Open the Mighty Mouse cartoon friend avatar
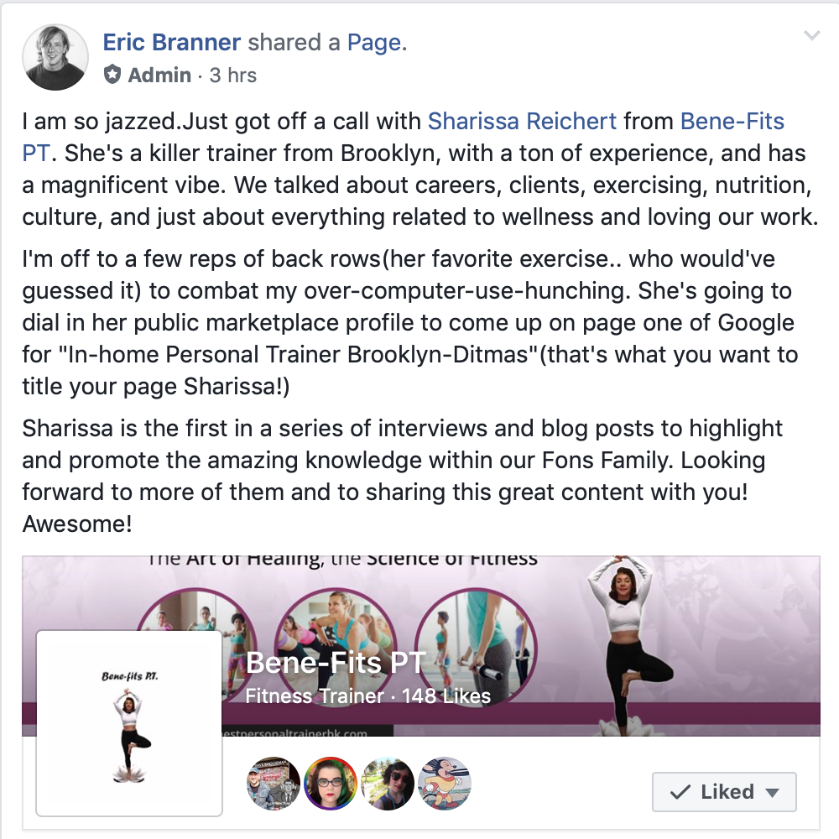839x839 pixels. coord(445,784)
